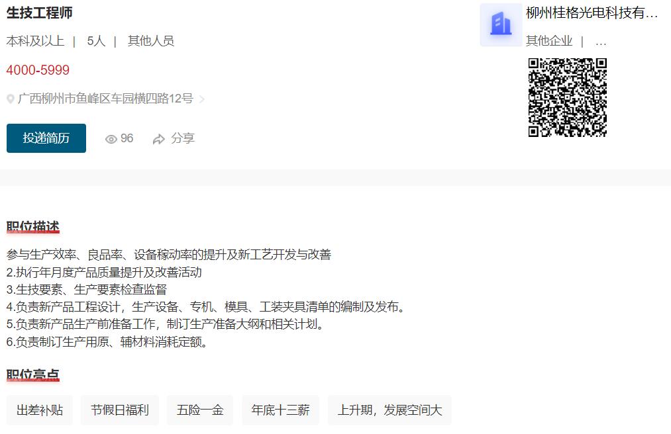Image resolution: width=671 pixels, height=434 pixels.
Task: Click the line starting 参与生产效率
Action: pos(169,255)
